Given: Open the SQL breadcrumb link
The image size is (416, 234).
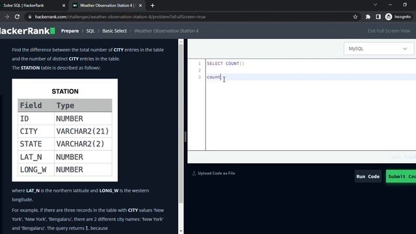Looking at the screenshot, I should 90,31.
